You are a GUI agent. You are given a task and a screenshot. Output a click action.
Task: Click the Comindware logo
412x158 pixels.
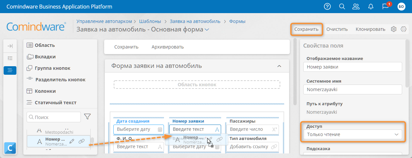[x=36, y=27]
